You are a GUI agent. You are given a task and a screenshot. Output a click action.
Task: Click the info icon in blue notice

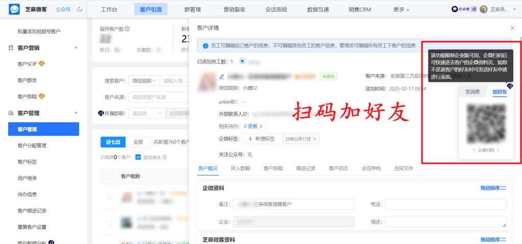coord(205,45)
